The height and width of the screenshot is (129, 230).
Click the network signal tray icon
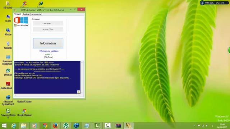(x=203, y=126)
